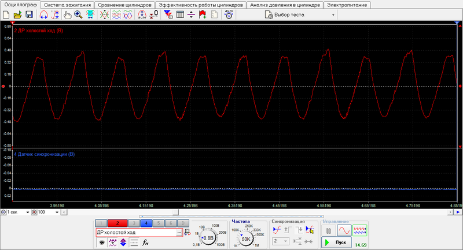
Task: Click the horizontal scrollbar thumb
Action: [x=175, y=212]
